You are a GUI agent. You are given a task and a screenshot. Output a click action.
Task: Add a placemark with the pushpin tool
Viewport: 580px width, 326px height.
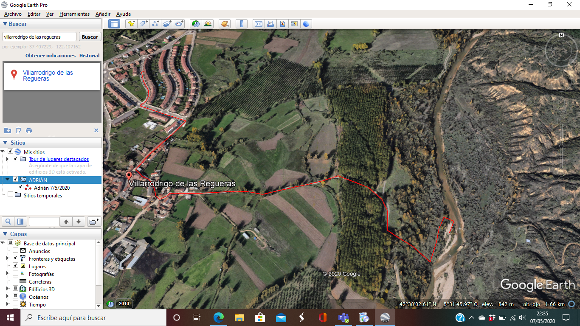coord(131,24)
